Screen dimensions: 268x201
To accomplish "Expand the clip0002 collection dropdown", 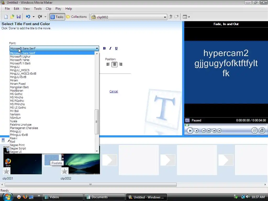I will coord(165,17).
